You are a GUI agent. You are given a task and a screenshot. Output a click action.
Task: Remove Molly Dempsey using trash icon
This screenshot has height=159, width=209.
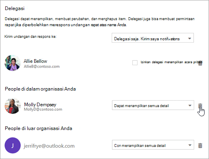[200, 105]
